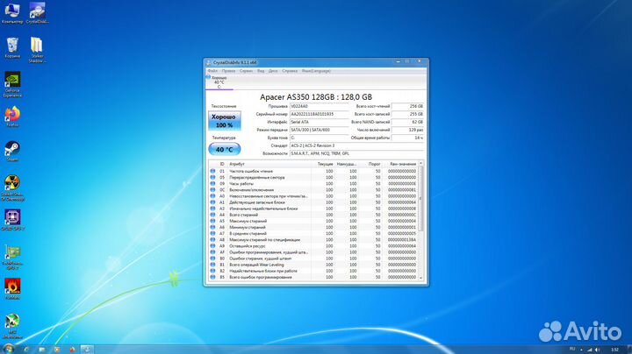Open the Правка menu

[x=228, y=71]
